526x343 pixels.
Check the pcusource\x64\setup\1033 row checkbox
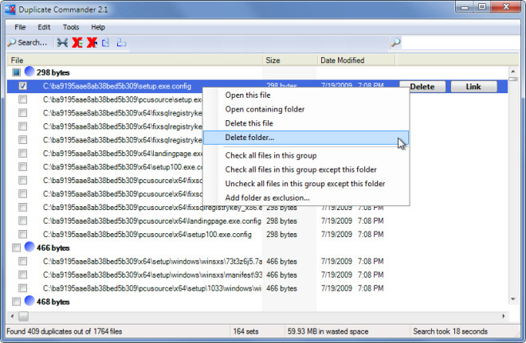[23, 288]
